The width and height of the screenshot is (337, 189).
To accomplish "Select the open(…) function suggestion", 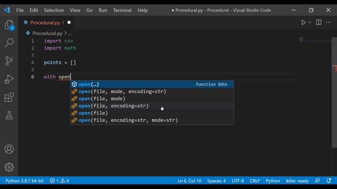I will point(152,84).
